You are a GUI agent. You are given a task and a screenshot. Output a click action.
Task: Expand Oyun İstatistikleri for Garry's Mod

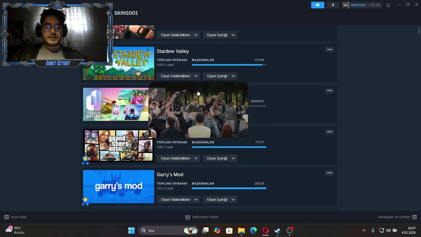pos(179,199)
